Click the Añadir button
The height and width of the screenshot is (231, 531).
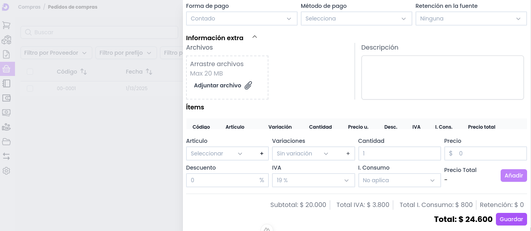[513, 176]
